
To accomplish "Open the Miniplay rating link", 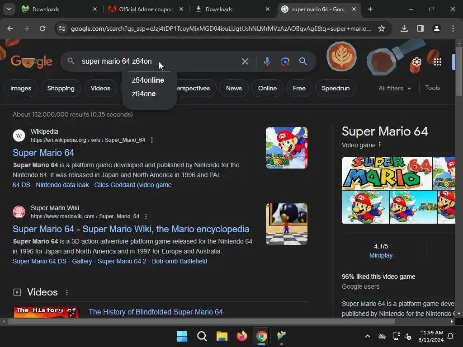I will [x=381, y=256].
